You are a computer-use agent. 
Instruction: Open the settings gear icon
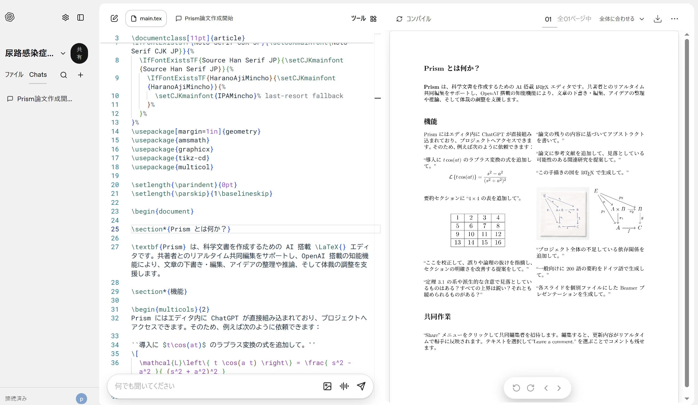coord(66,17)
